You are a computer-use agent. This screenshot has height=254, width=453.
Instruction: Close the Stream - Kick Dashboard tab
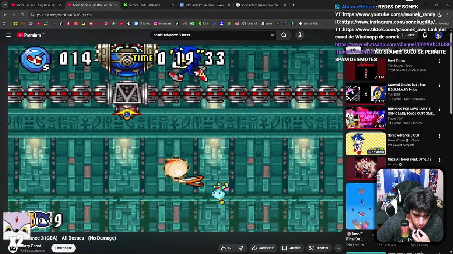coord(173,5)
